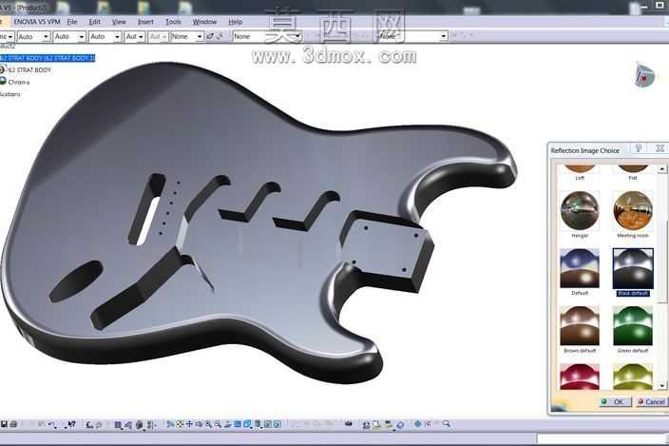The width and height of the screenshot is (669, 446).
Task: Choose the Meeting room reflection image
Action: coord(633,211)
